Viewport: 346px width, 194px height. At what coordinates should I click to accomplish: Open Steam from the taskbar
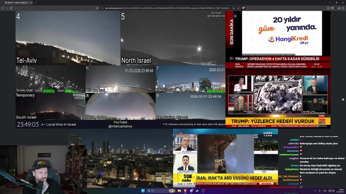[x=197, y=191]
